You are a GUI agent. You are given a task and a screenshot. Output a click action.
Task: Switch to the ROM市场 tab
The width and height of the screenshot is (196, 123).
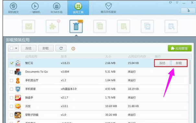tap(56, 8)
